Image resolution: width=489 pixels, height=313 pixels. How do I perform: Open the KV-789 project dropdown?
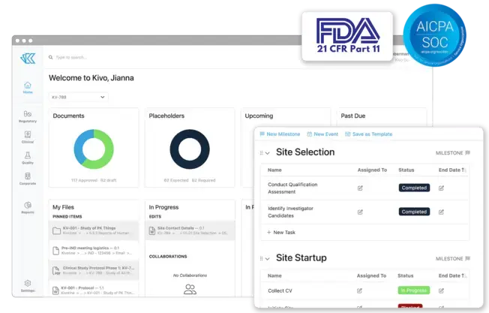pyautogui.click(x=79, y=97)
